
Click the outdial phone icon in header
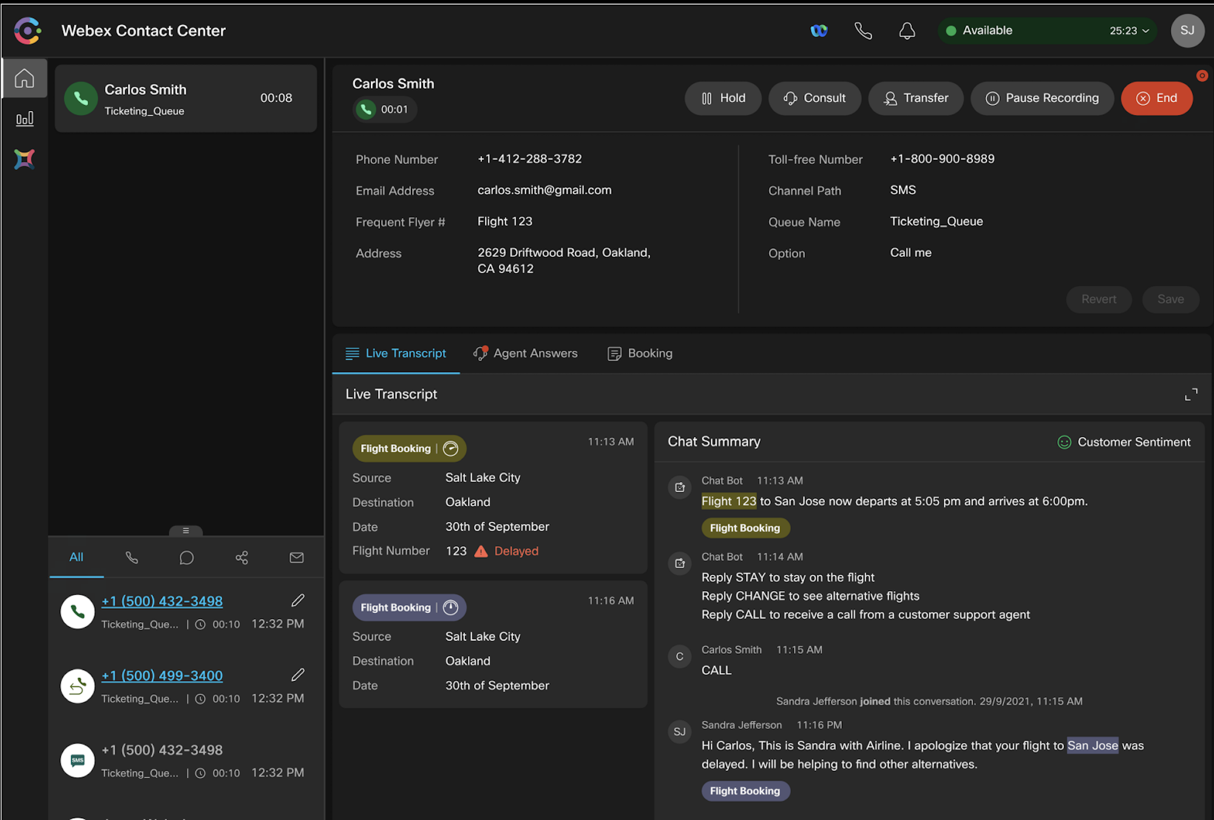point(863,30)
